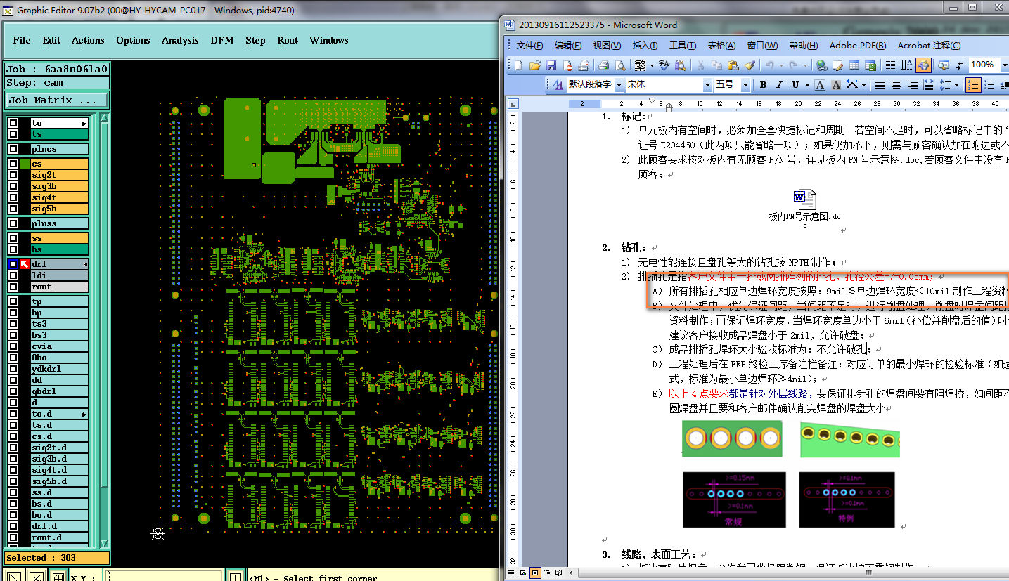Click Insert Table icon in Word toolbar
This screenshot has height=581, width=1009.
(854, 65)
